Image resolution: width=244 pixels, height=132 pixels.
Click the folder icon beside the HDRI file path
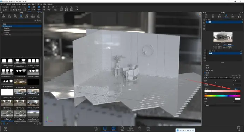tap(234, 78)
